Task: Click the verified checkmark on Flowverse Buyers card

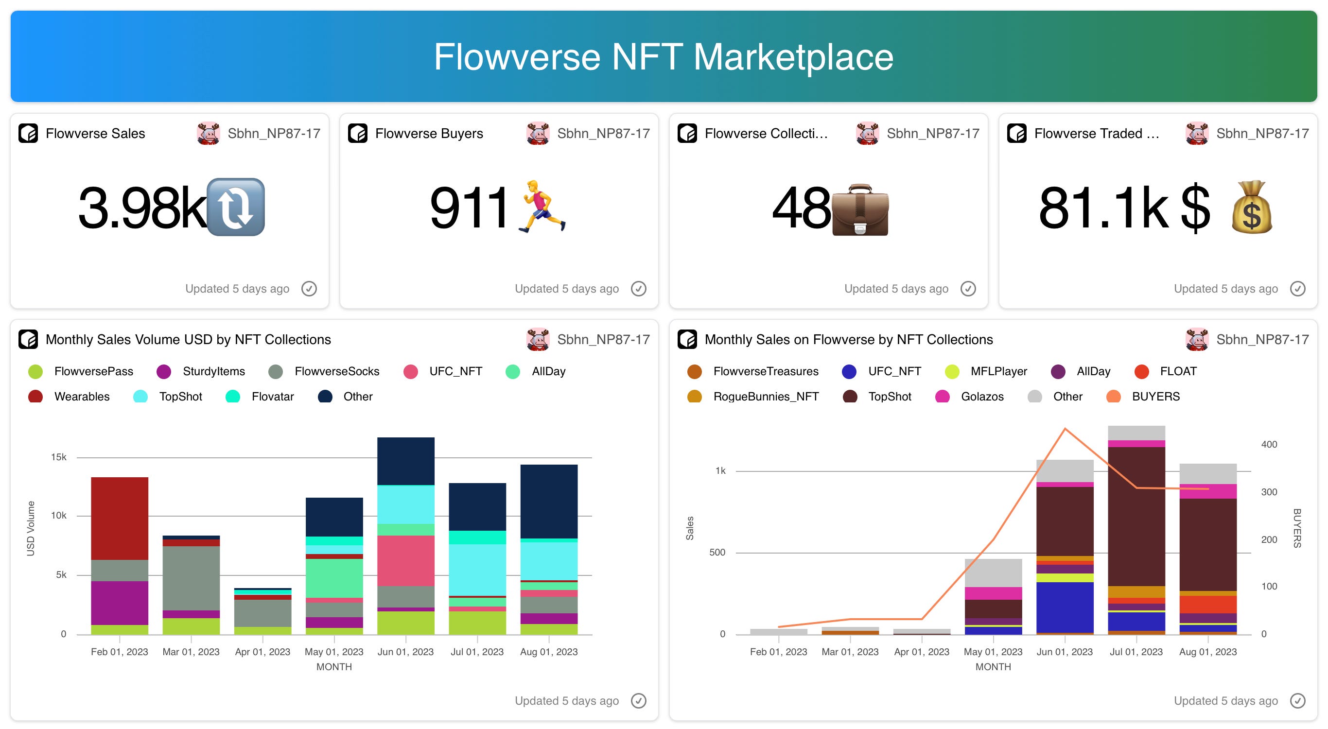Action: (638, 289)
